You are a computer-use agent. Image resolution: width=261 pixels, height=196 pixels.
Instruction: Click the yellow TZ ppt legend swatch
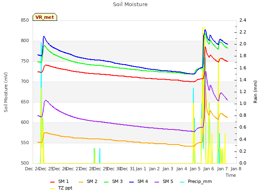(x=53, y=189)
